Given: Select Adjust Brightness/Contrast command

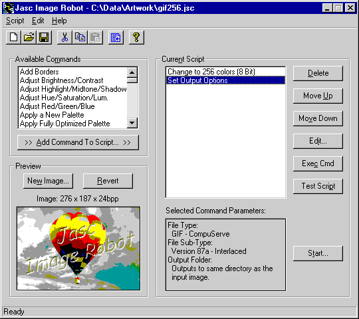Looking at the screenshot, I should pos(72,80).
